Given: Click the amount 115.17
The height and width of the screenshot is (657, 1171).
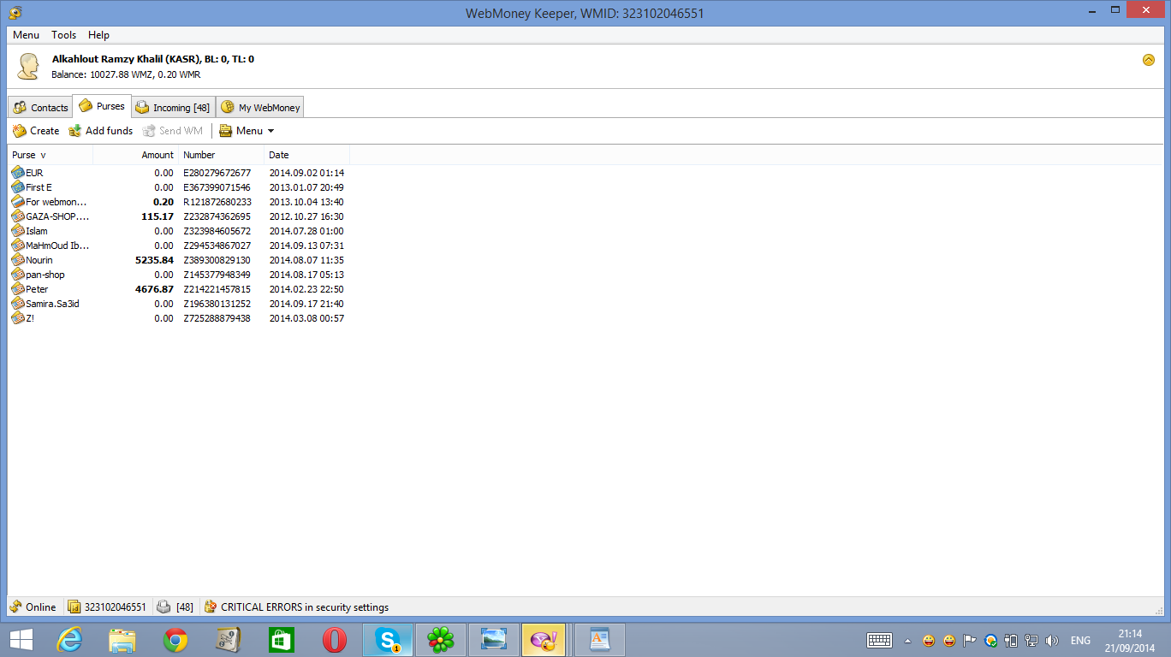Looking at the screenshot, I should coord(158,216).
